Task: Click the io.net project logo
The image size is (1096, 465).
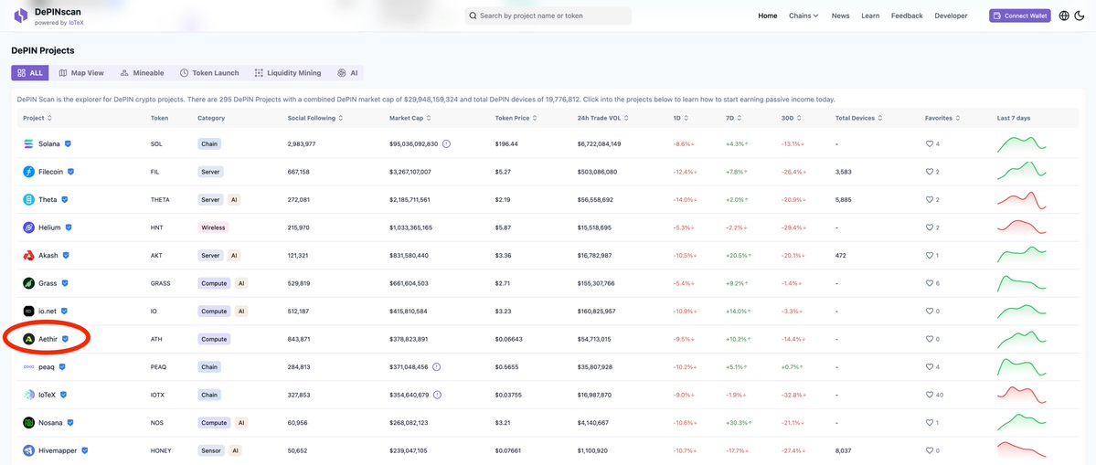Action: [28, 311]
